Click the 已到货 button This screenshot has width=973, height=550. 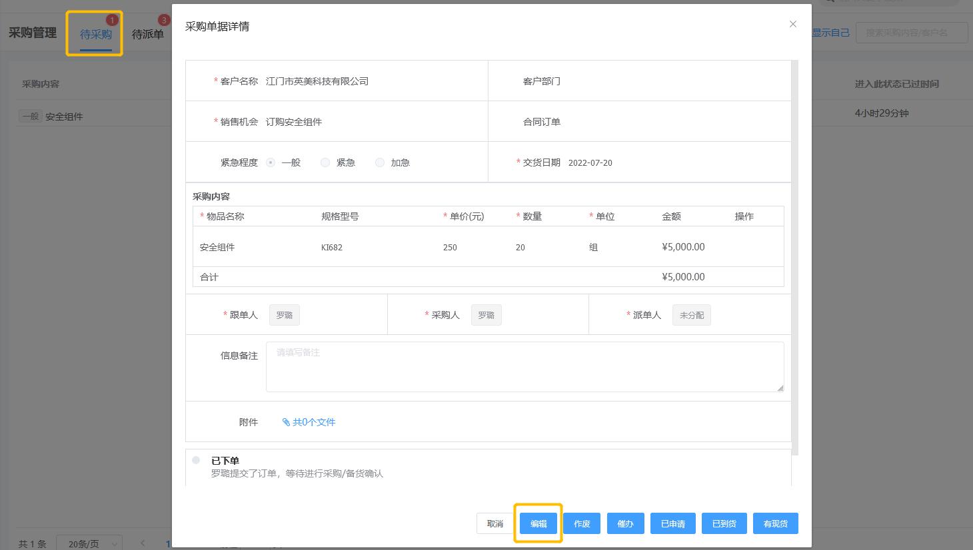point(724,523)
